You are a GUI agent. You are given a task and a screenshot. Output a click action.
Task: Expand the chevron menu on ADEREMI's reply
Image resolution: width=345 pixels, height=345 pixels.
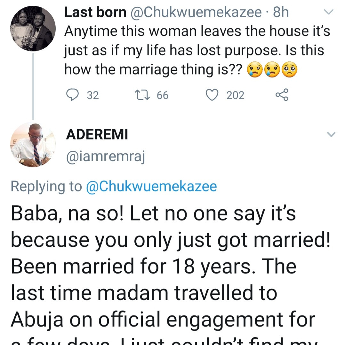coord(332,134)
